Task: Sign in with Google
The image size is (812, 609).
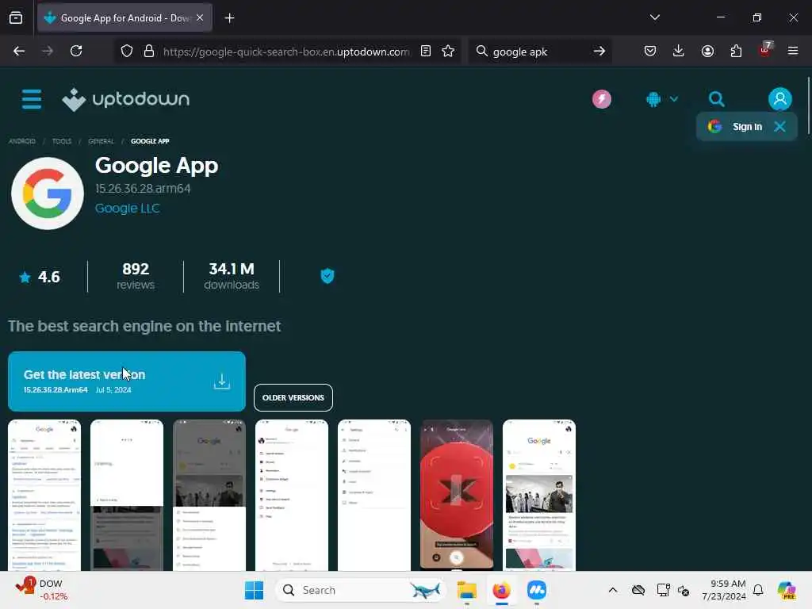Action: [735, 126]
